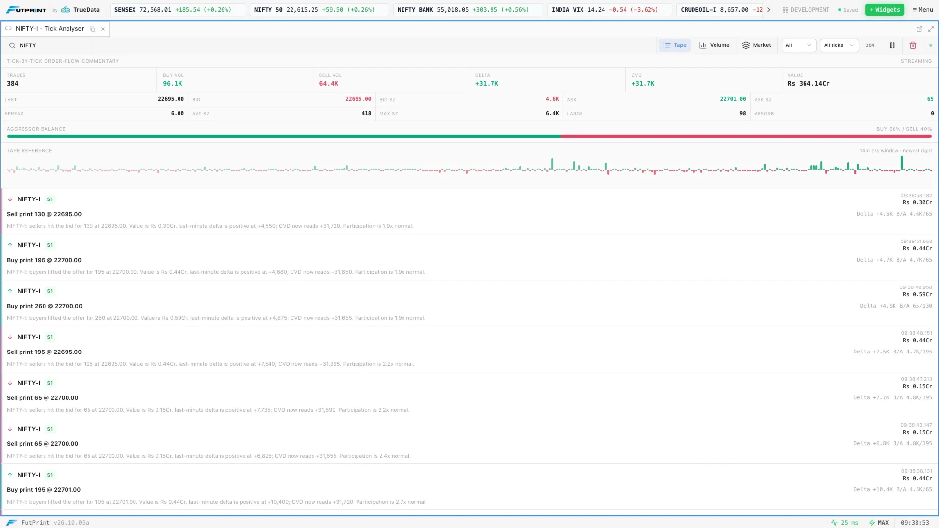The width and height of the screenshot is (939, 528).
Task: Expand the panel to fullscreen
Action: pyautogui.click(x=931, y=29)
